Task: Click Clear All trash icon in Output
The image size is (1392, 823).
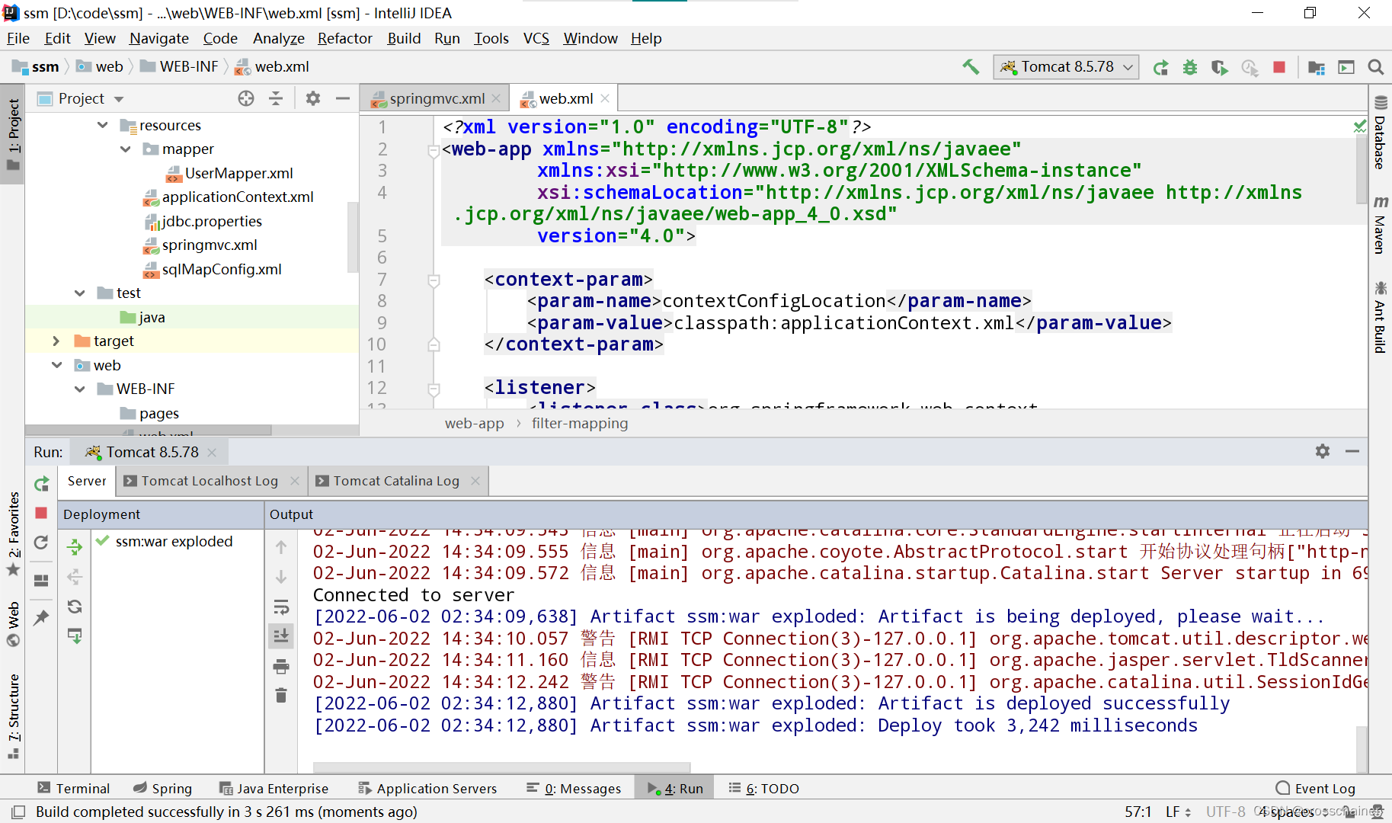Action: pos(281,695)
